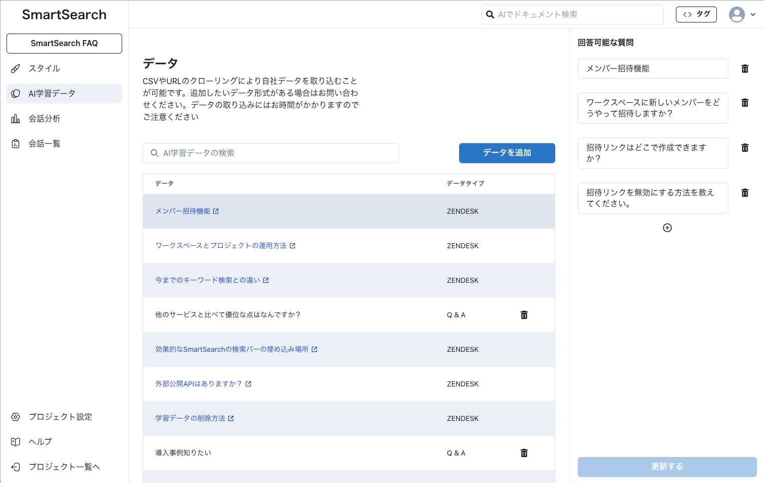Click external-link icon beside メンバー招待機能

216,211
